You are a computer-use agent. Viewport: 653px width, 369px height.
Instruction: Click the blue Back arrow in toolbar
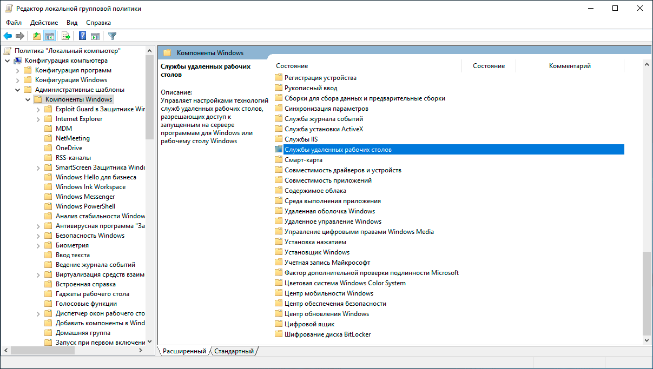pos(8,36)
